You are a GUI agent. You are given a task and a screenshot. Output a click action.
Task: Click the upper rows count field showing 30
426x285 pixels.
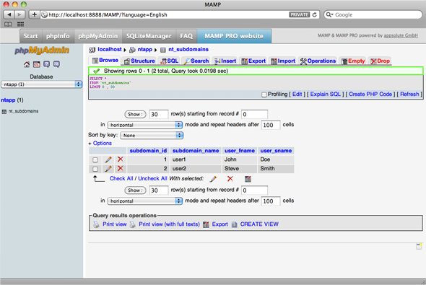coord(159,114)
